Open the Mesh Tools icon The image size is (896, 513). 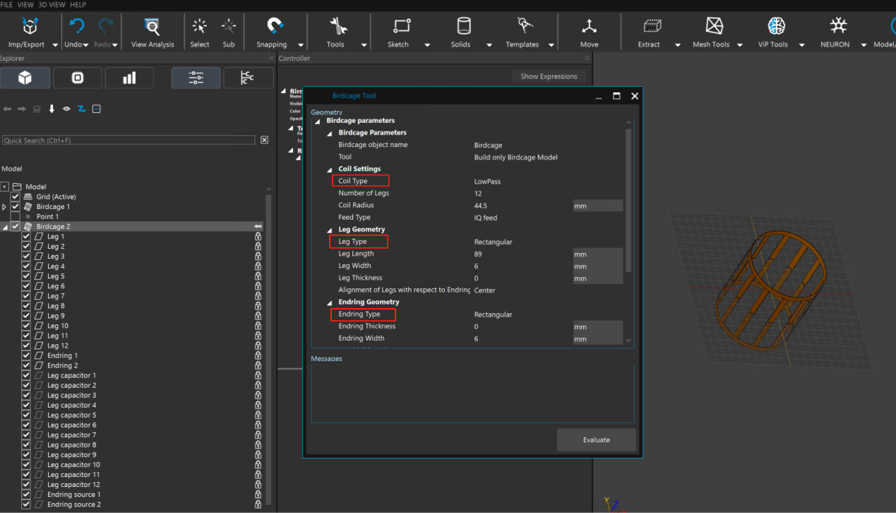(715, 27)
